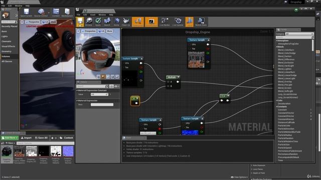Viewport: 321px width, 180px height.
Task: Click the Apply checkmark toolbar icon
Action: click(x=98, y=22)
